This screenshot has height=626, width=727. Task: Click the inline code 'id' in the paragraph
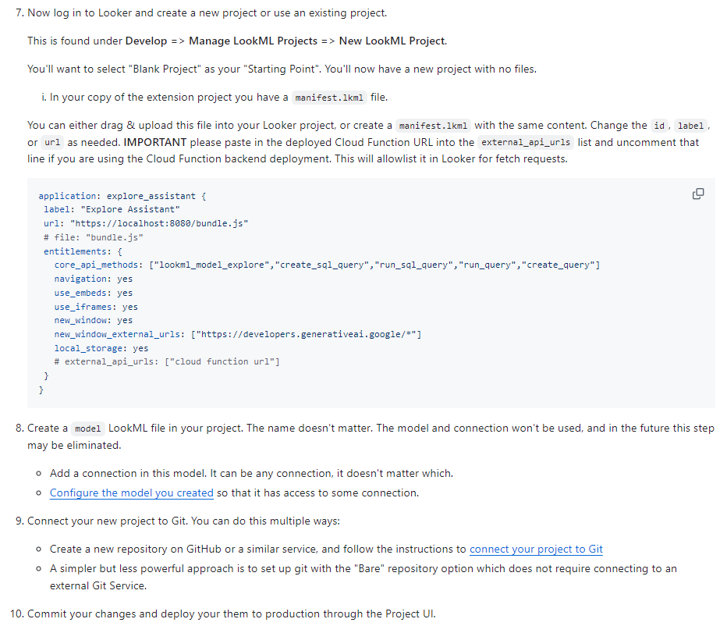(659, 126)
